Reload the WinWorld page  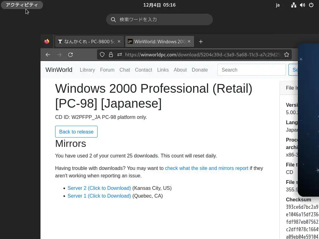coord(70,55)
